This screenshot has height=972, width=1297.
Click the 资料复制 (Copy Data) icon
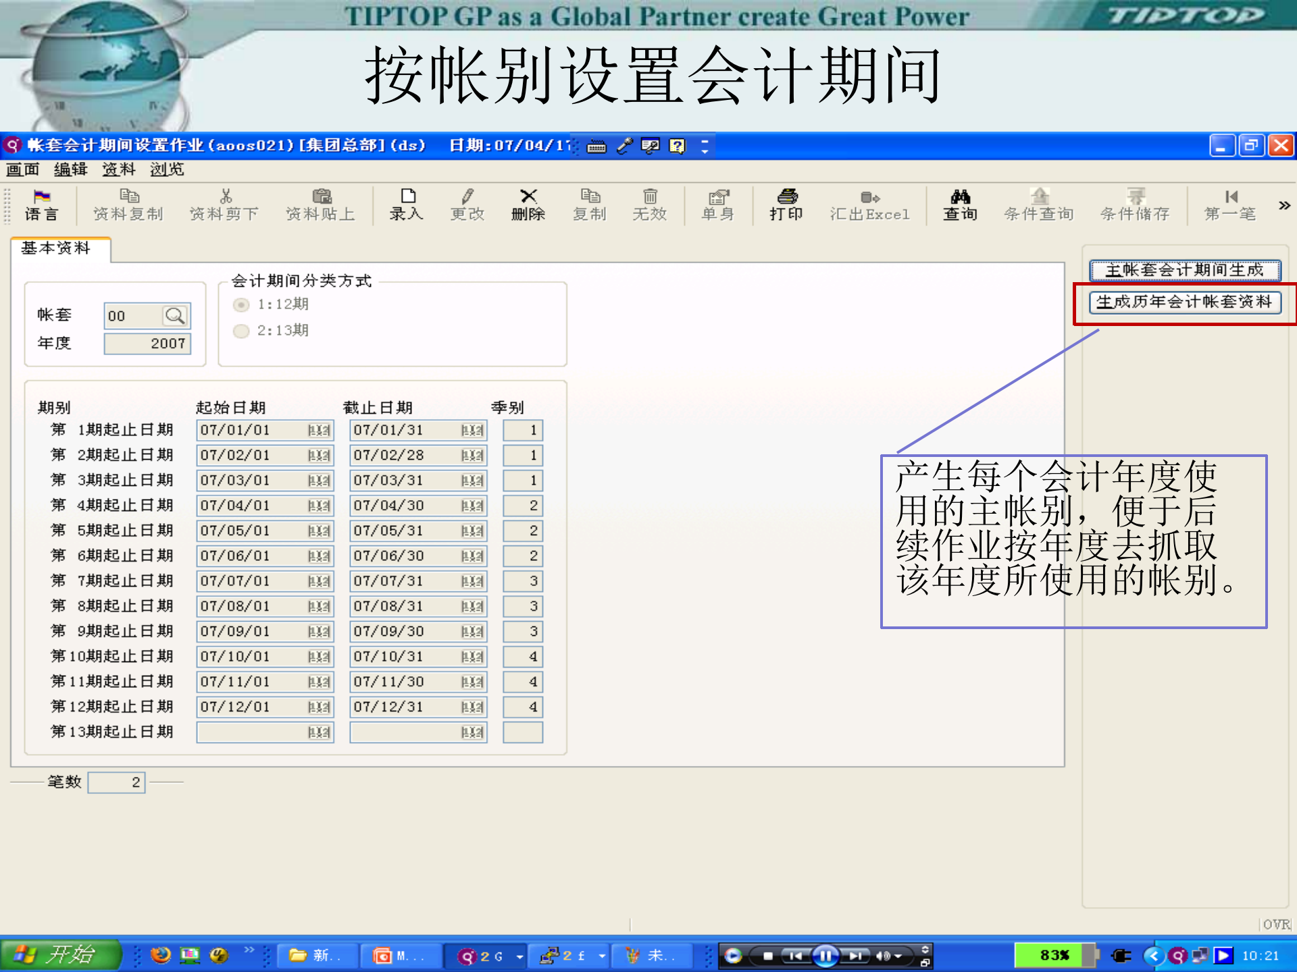point(128,206)
